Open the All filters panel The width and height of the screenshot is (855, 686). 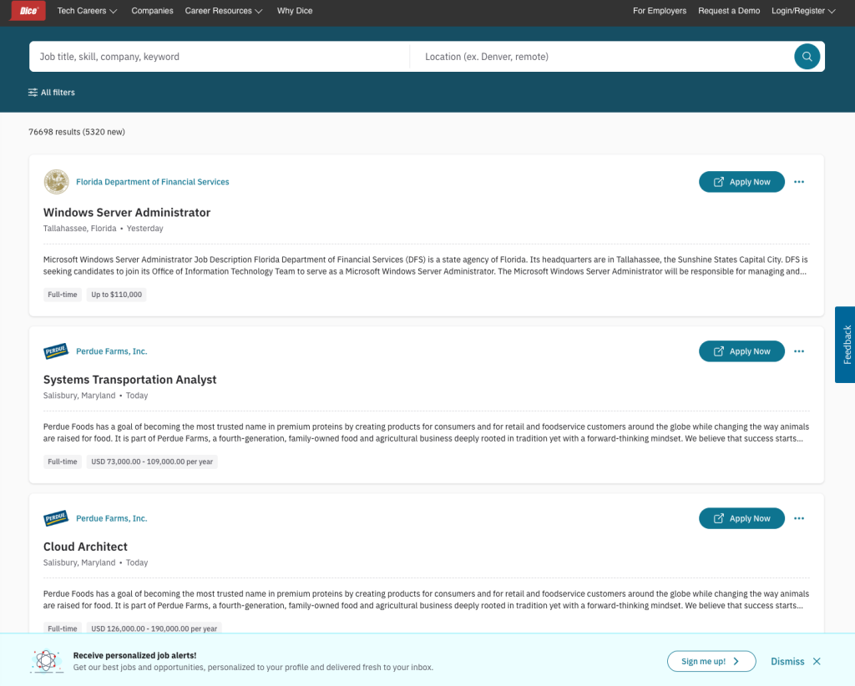tap(52, 93)
